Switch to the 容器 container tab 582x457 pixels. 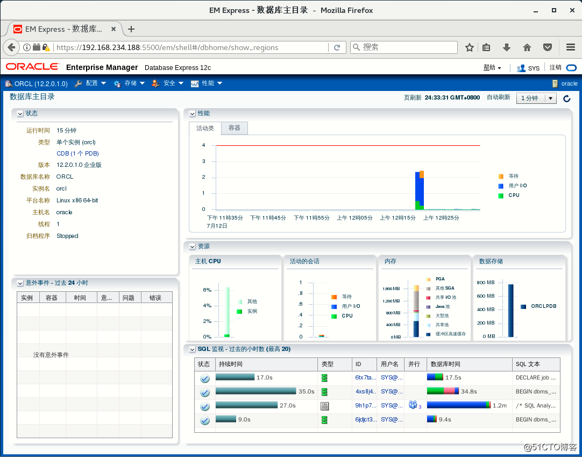point(234,128)
